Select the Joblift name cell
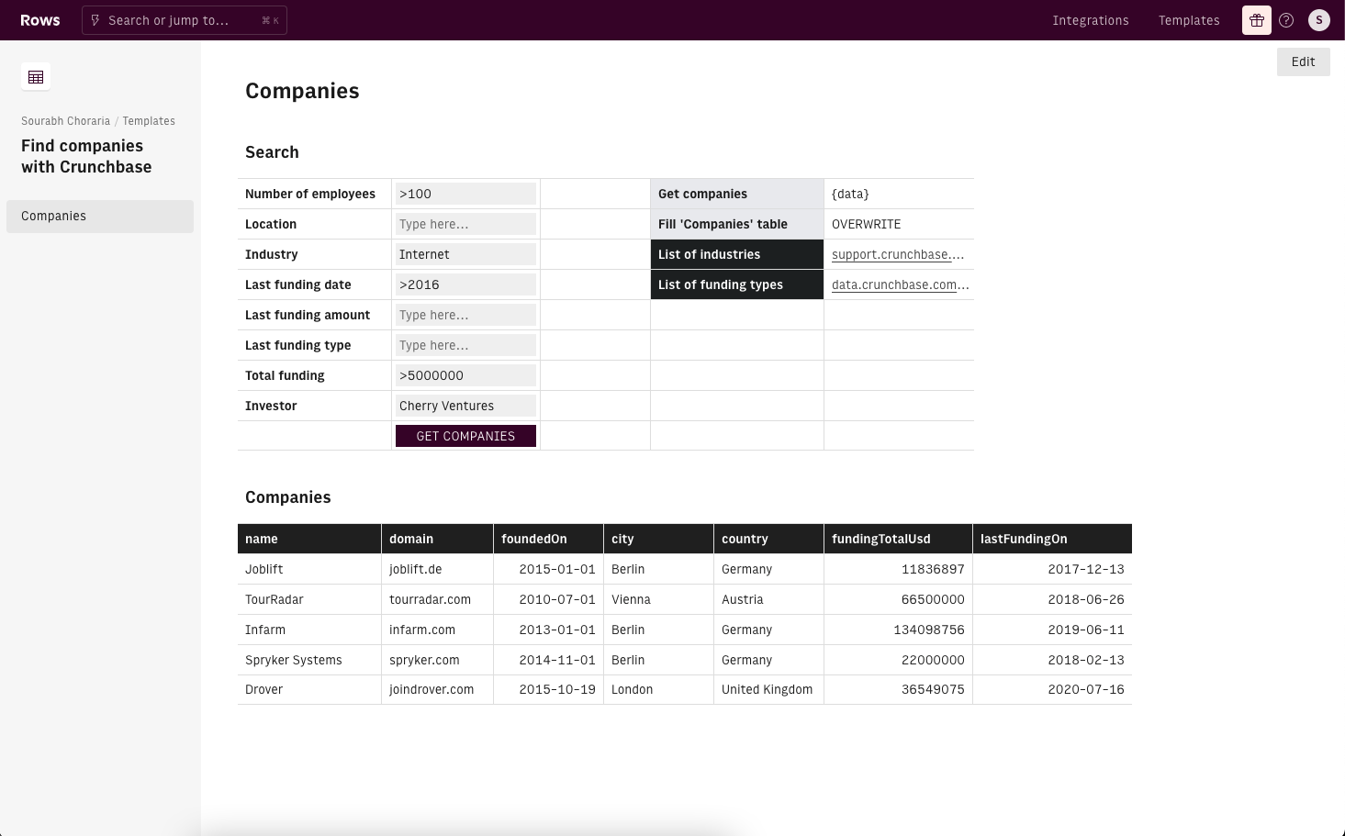 309,569
